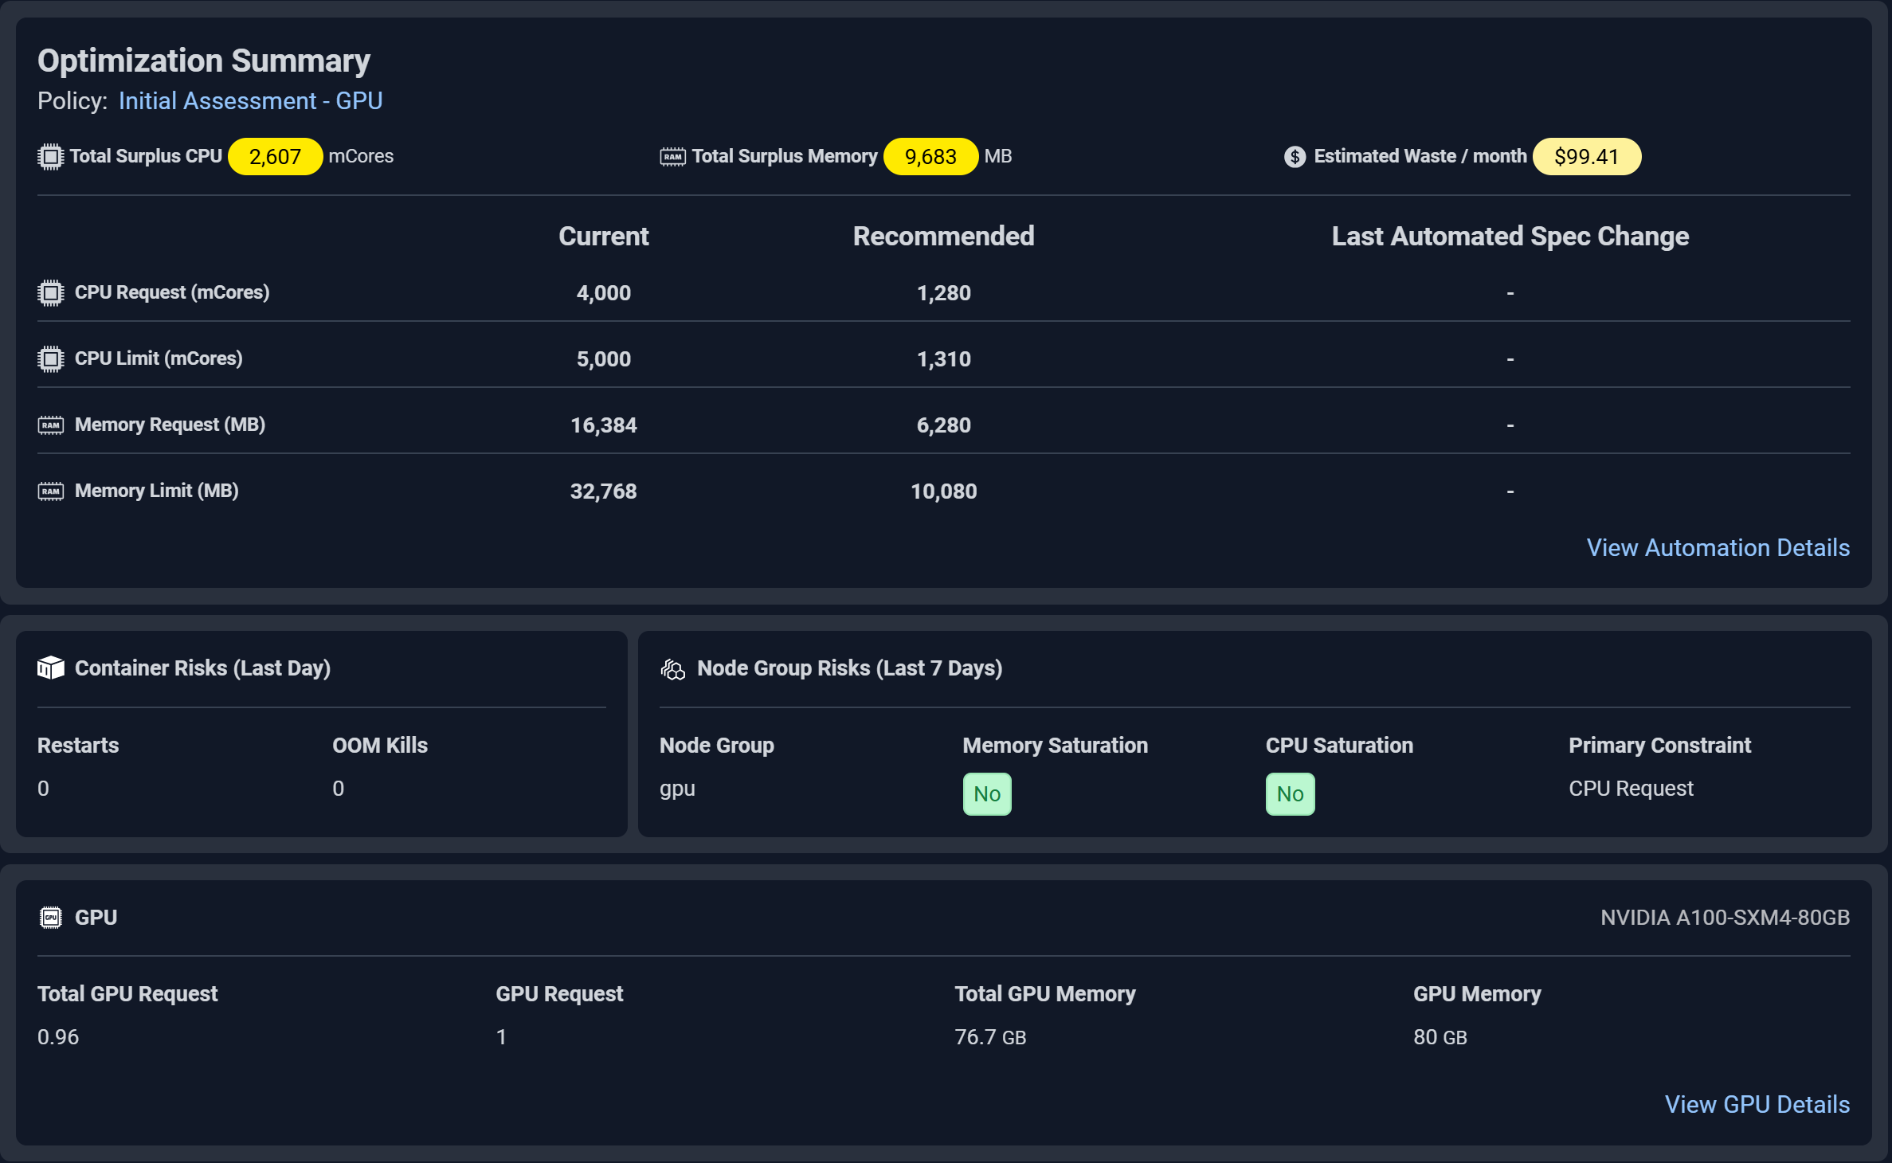
Task: Open the Initial Assessment - GPU policy link
Action: click(250, 101)
